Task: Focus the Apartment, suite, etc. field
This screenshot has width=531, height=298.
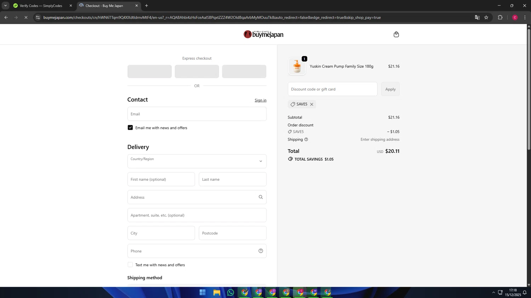Action: [197, 215]
